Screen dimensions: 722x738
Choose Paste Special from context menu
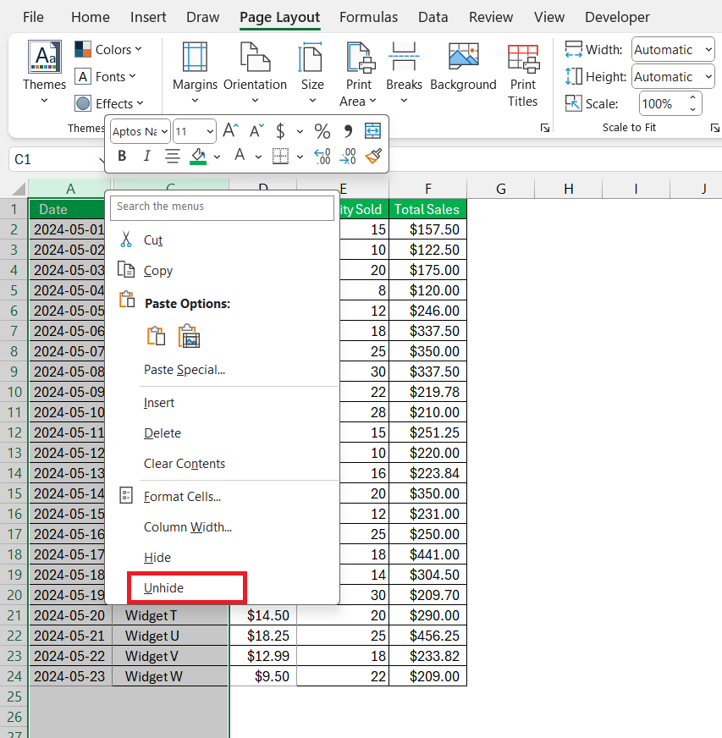click(185, 370)
